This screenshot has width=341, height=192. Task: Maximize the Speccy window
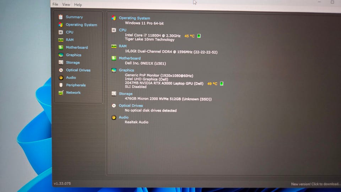[332, 2]
